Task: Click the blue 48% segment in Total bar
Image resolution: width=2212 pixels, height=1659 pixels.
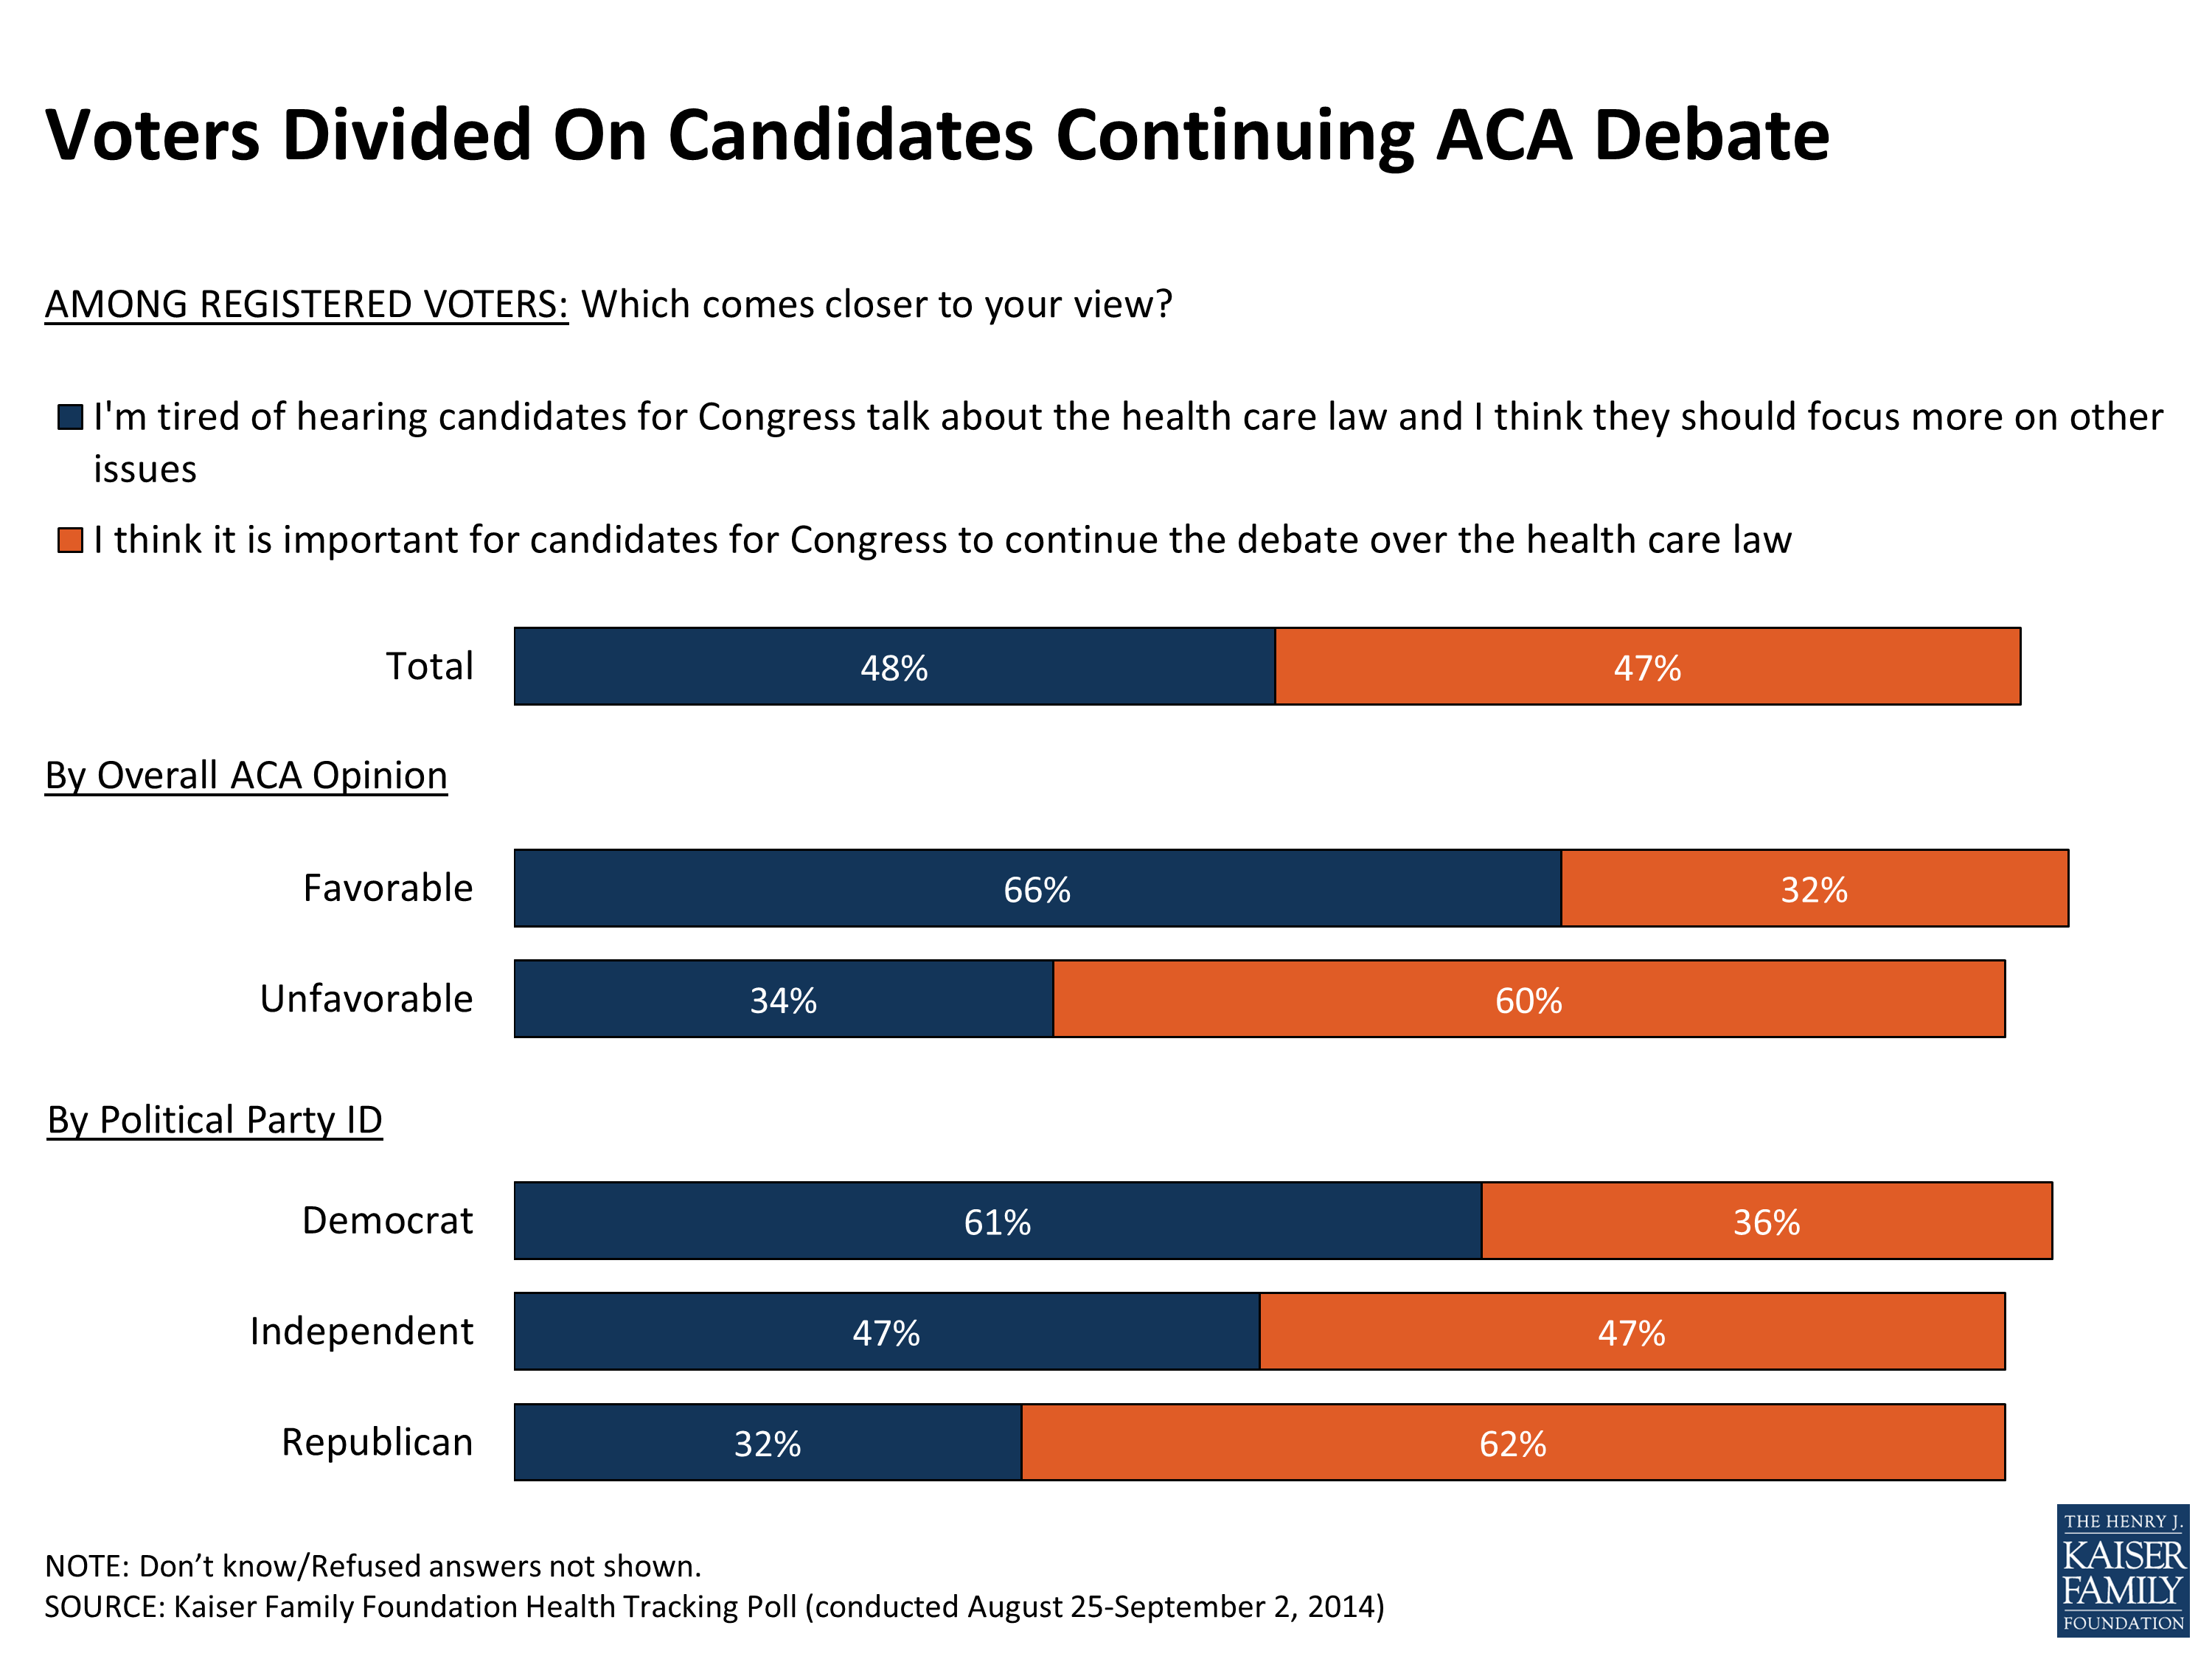Action: click(894, 667)
